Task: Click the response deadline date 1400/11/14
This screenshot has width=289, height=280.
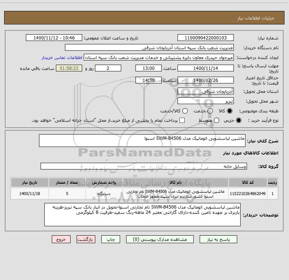Action: (x=206, y=68)
